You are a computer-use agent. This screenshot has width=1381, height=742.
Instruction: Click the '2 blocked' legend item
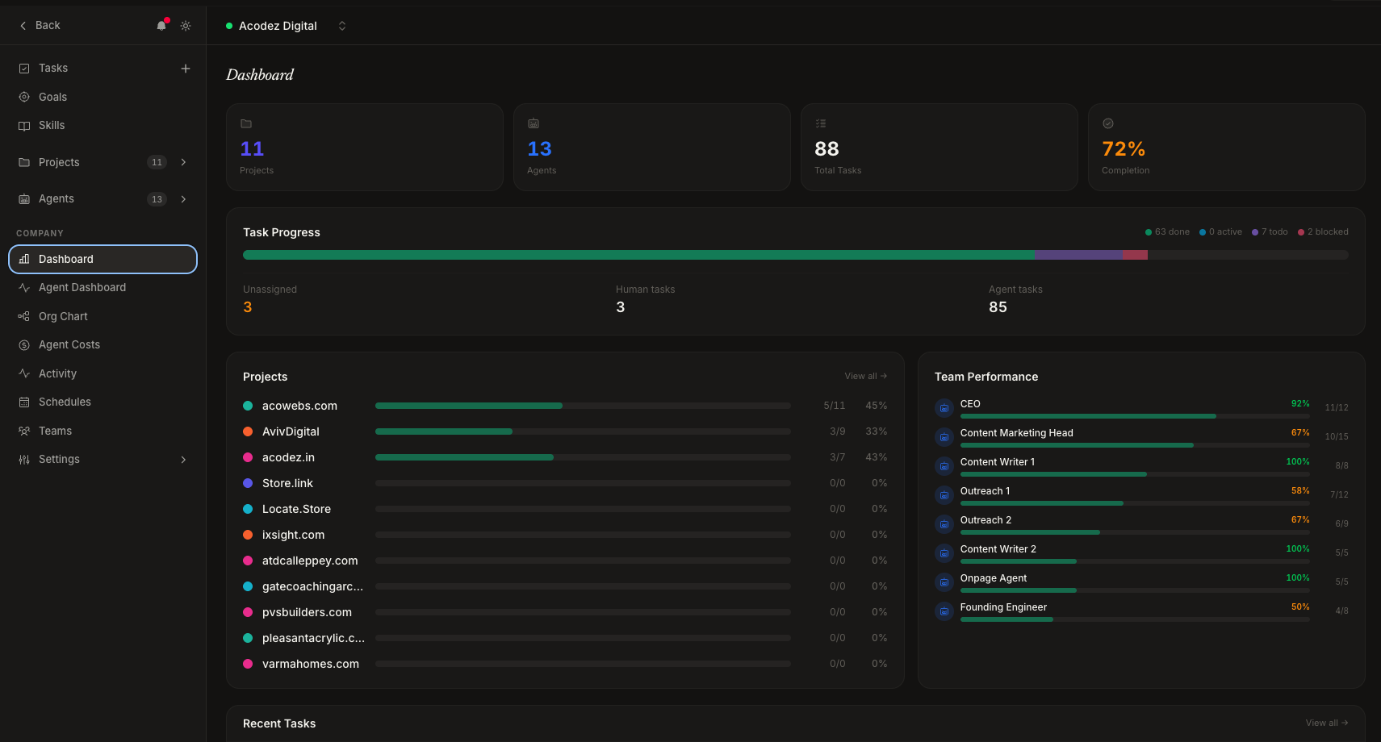1323,232
